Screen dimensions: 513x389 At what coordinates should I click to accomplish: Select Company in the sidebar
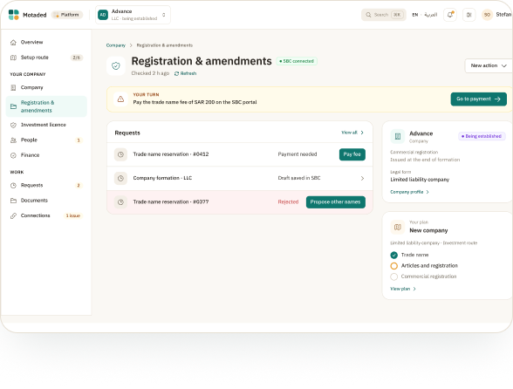click(46, 87)
